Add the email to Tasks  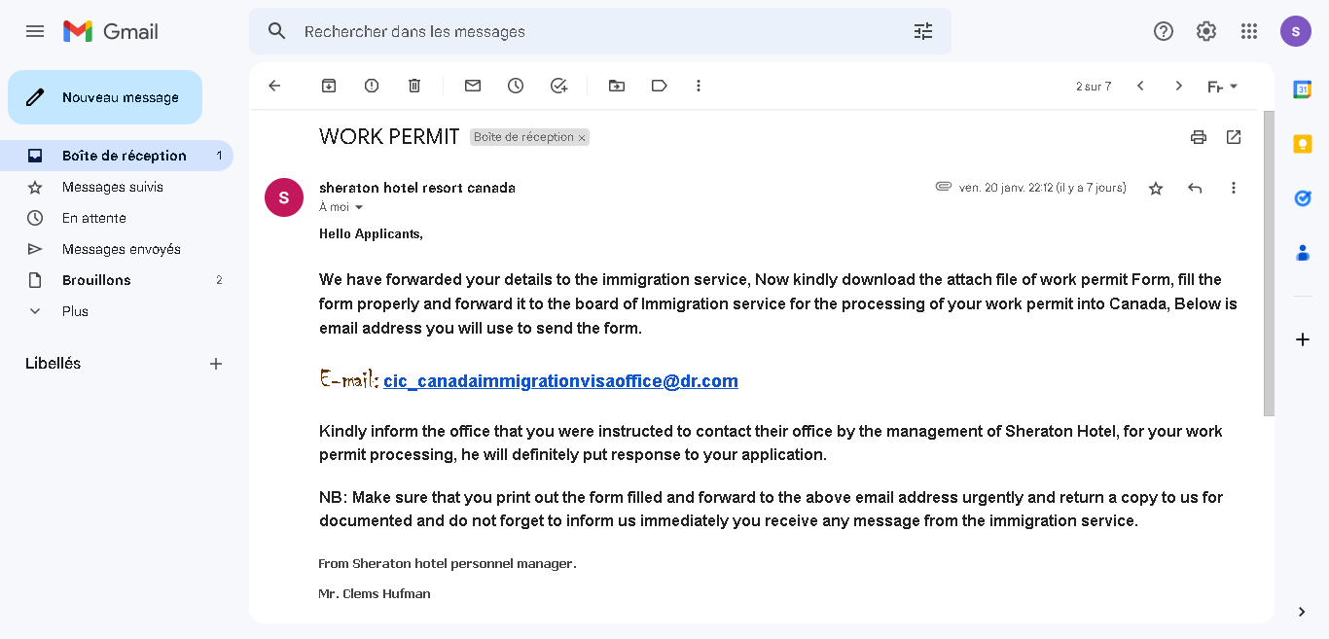point(558,86)
